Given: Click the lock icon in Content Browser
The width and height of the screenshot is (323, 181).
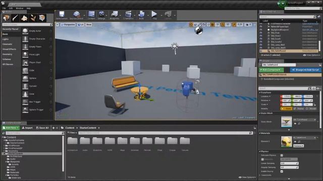Looking at the screenshot, I should point(255,128).
